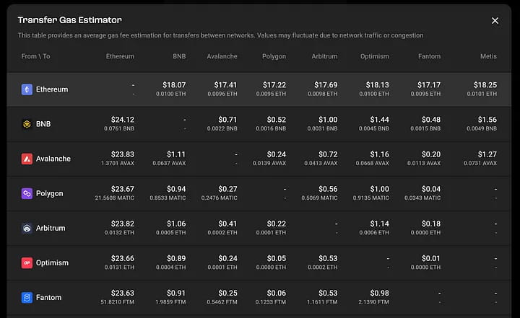Click the 51.8210 FTM amount
Viewport: 520px width, 318px height.
(x=118, y=302)
